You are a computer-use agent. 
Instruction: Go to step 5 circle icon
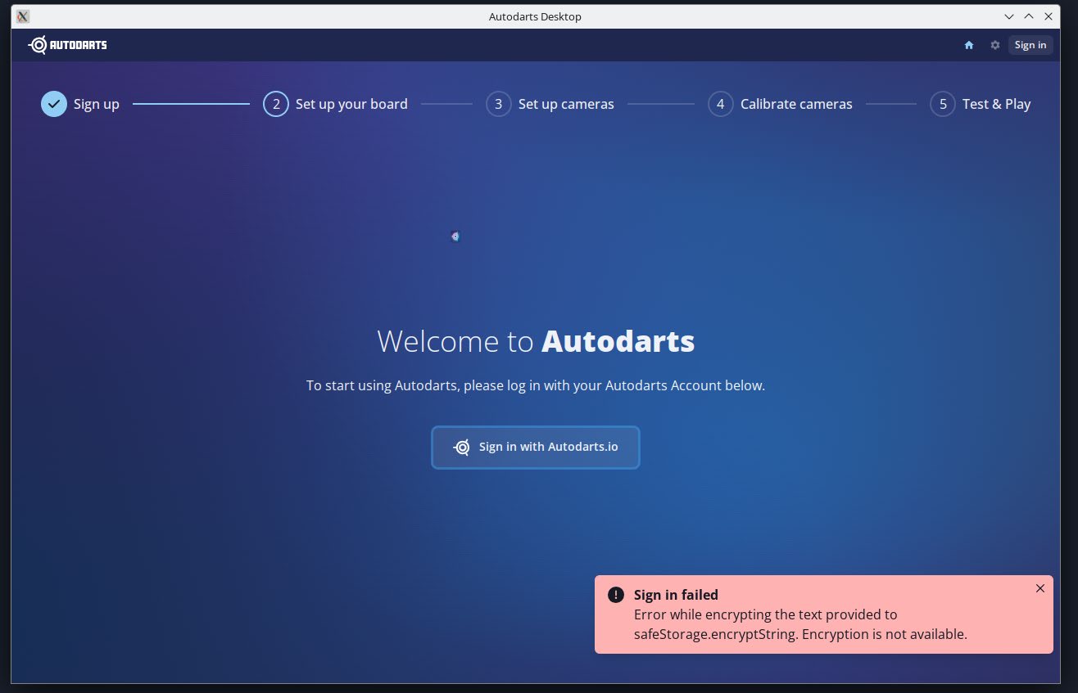pos(943,104)
